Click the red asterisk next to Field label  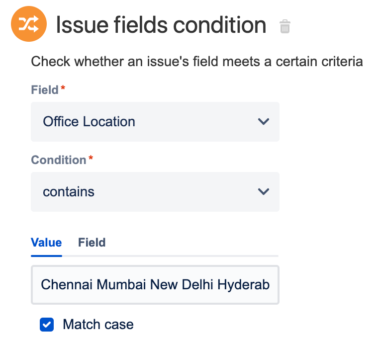(63, 87)
